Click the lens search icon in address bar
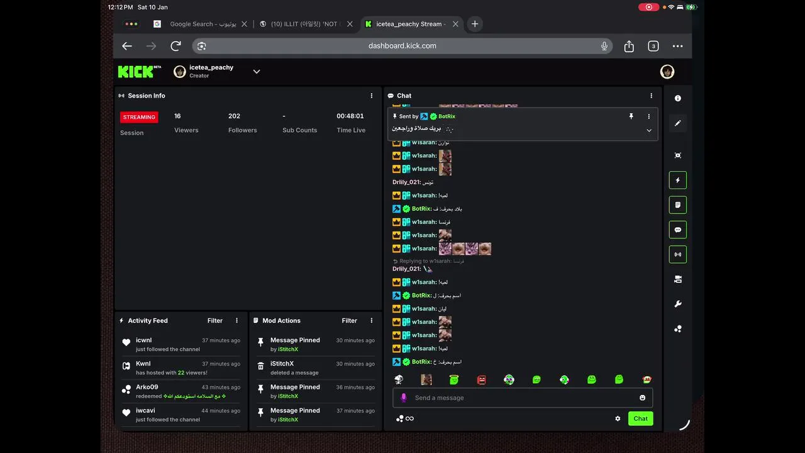Screen dimensions: 805x453 (201, 46)
